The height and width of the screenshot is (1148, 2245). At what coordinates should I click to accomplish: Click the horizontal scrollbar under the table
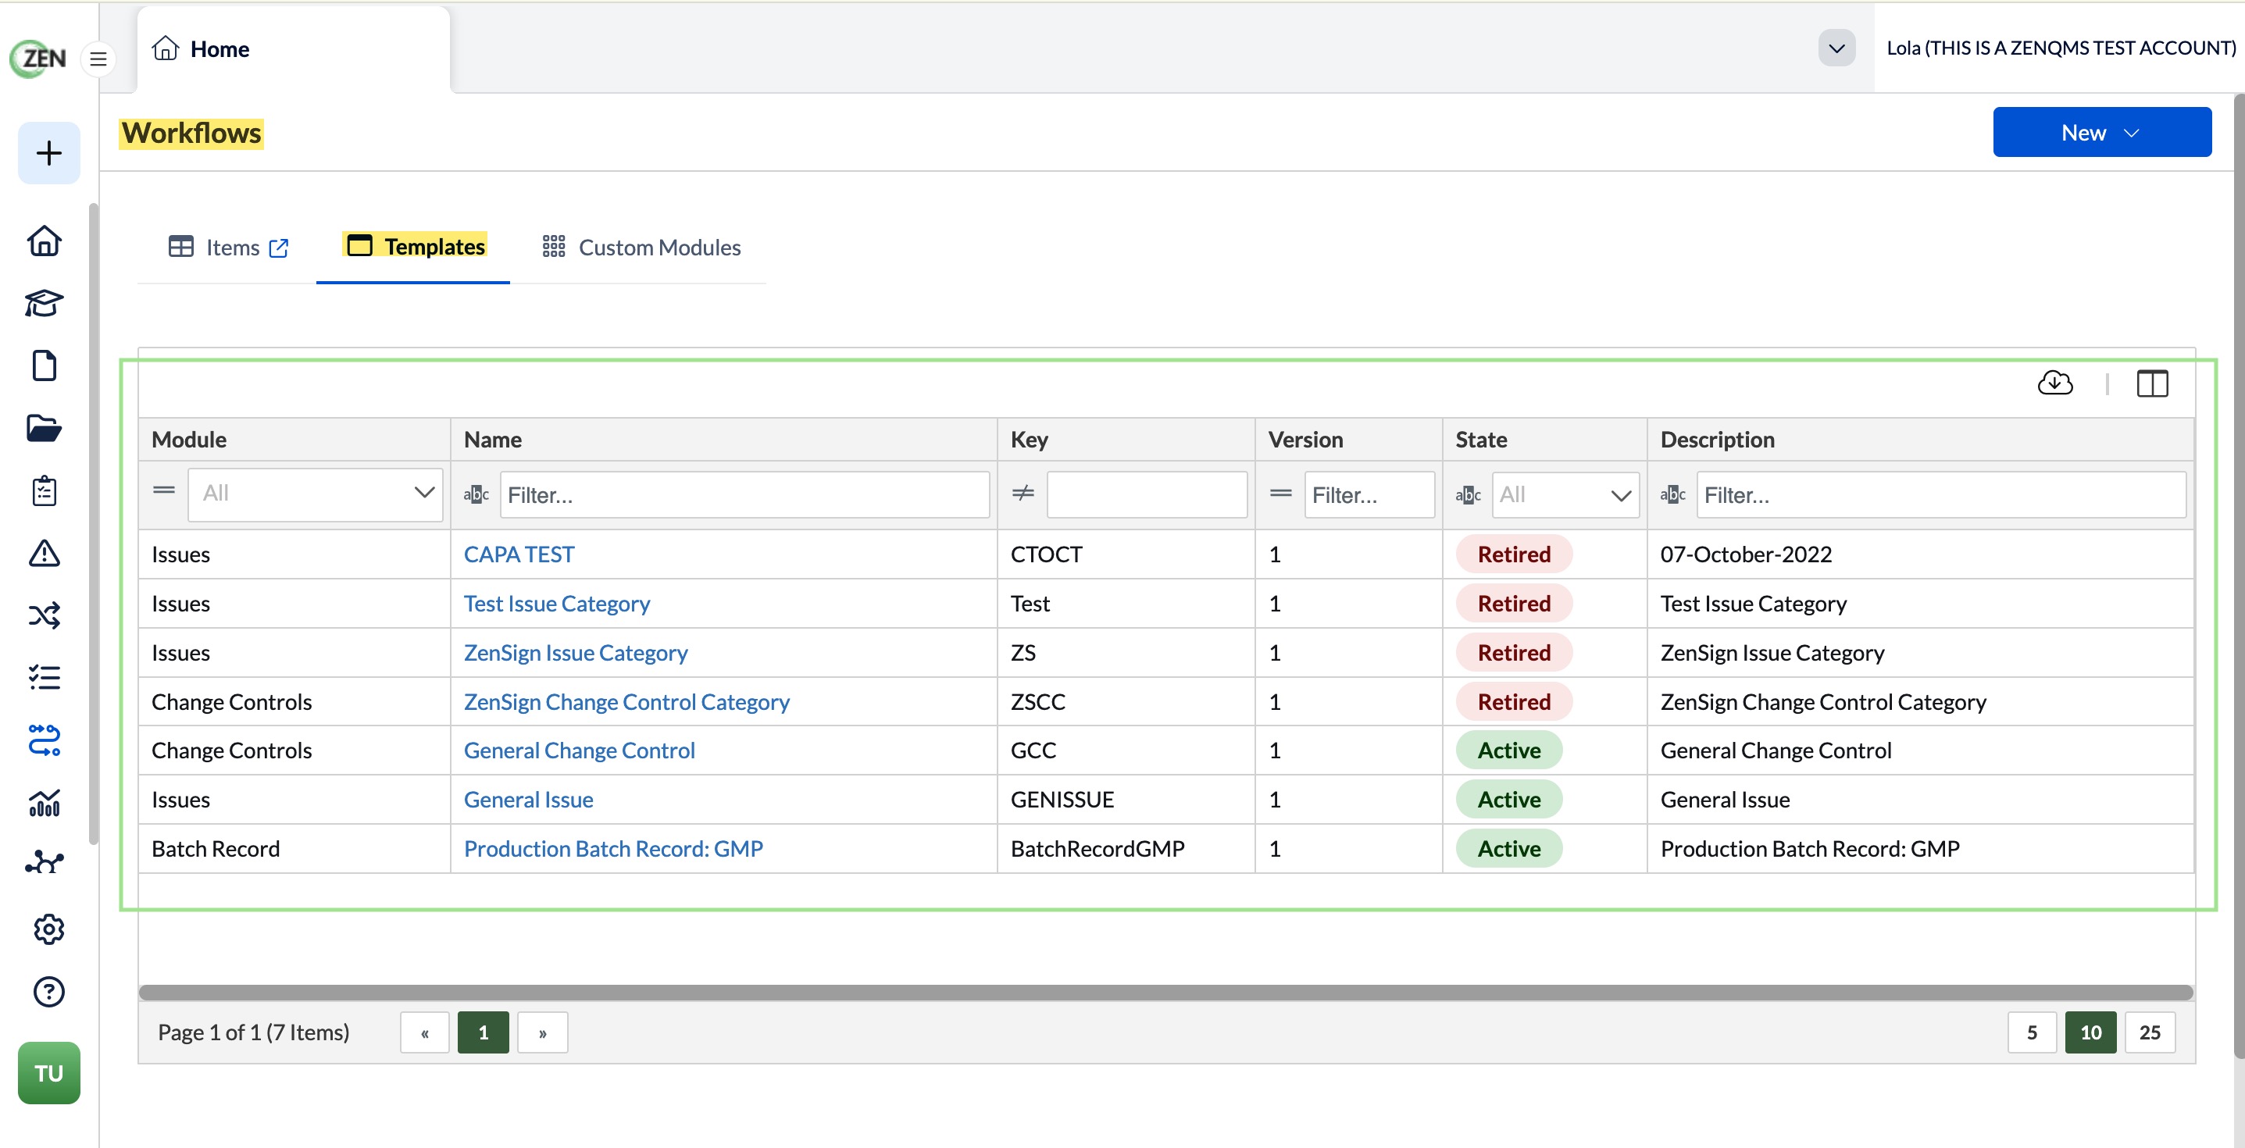1165,992
